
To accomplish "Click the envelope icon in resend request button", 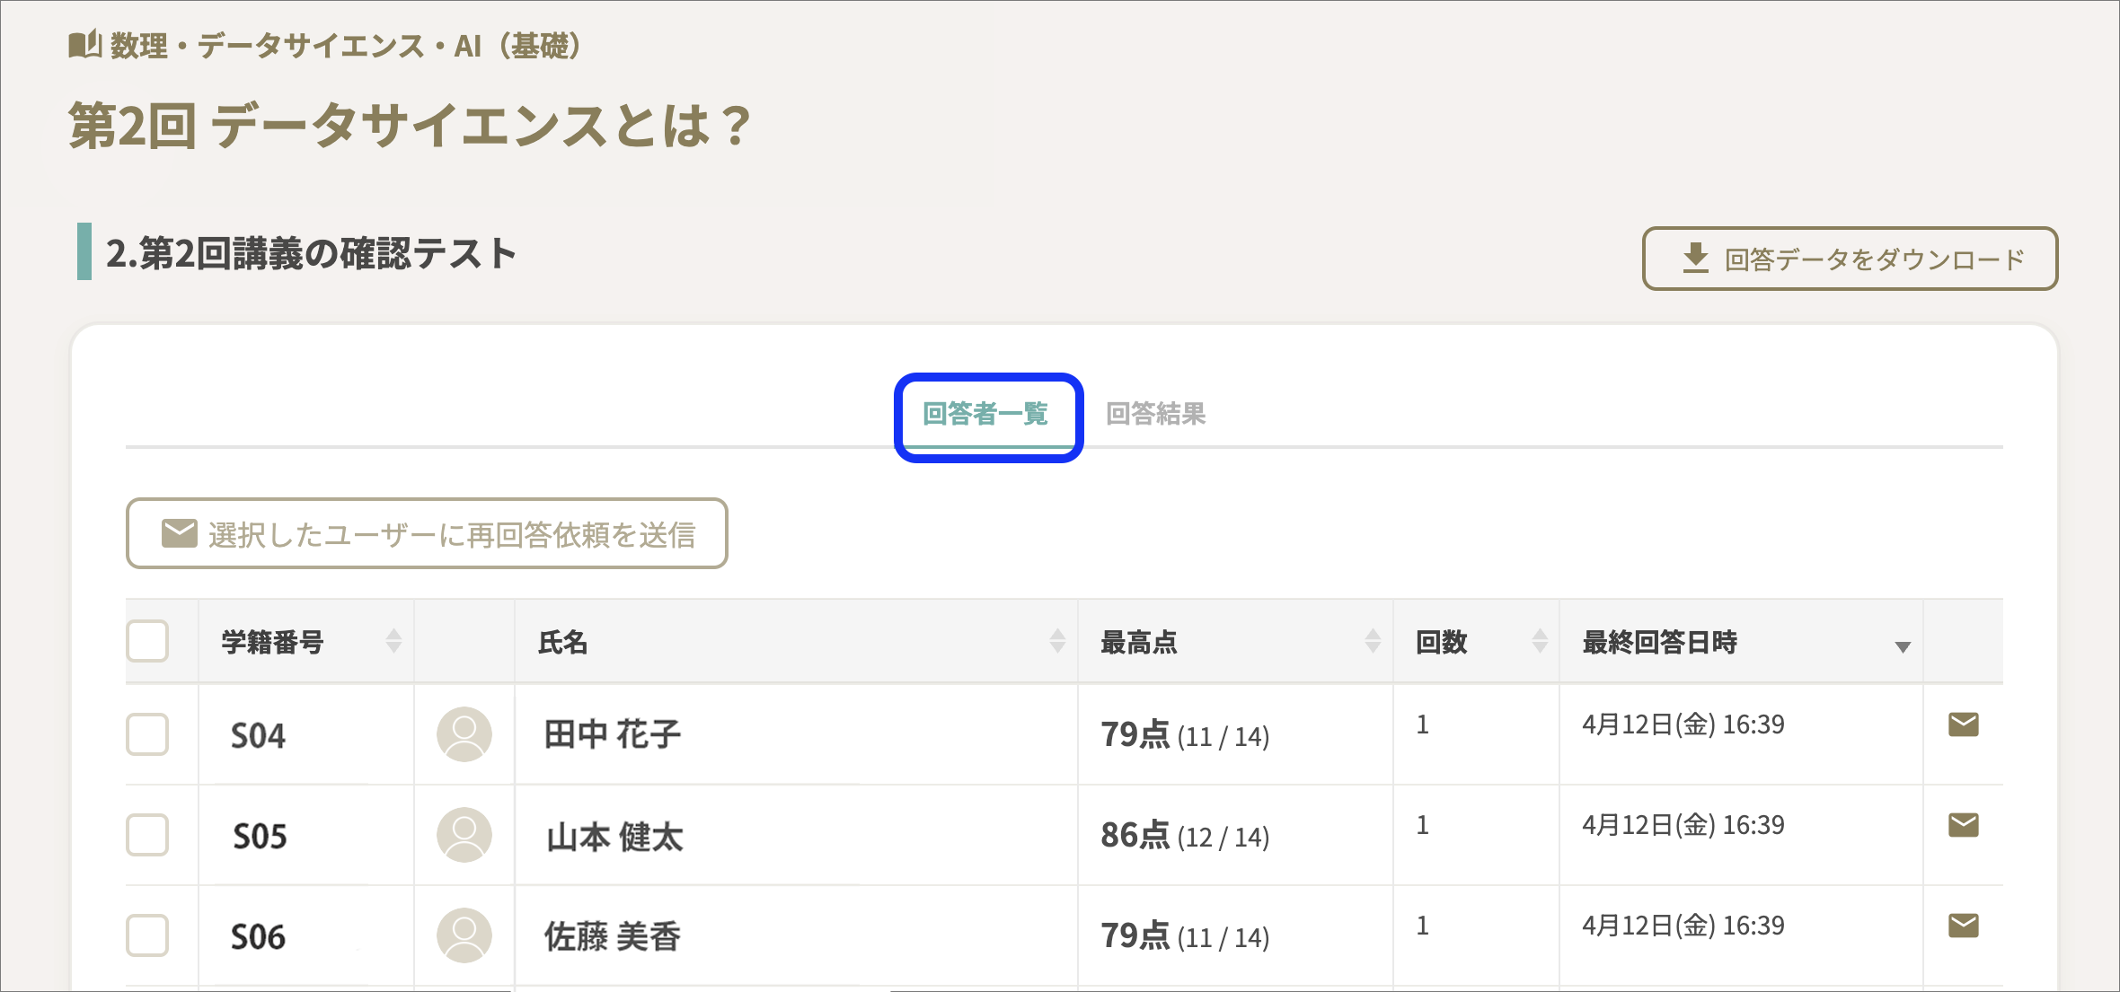I will 179,533.
